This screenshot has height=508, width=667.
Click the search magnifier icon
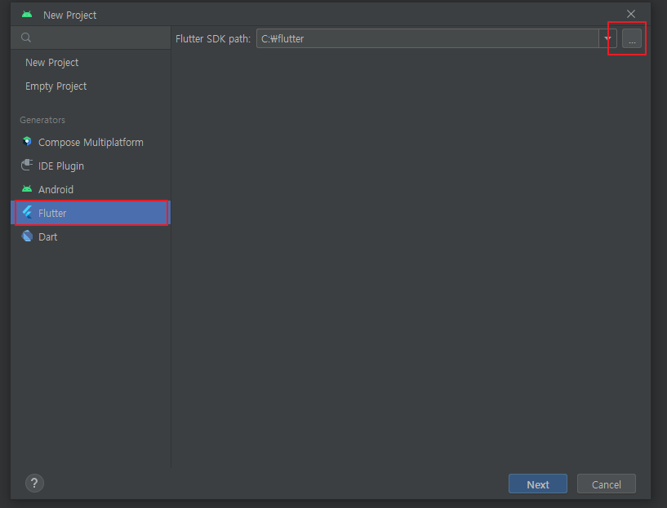pyautogui.click(x=26, y=38)
